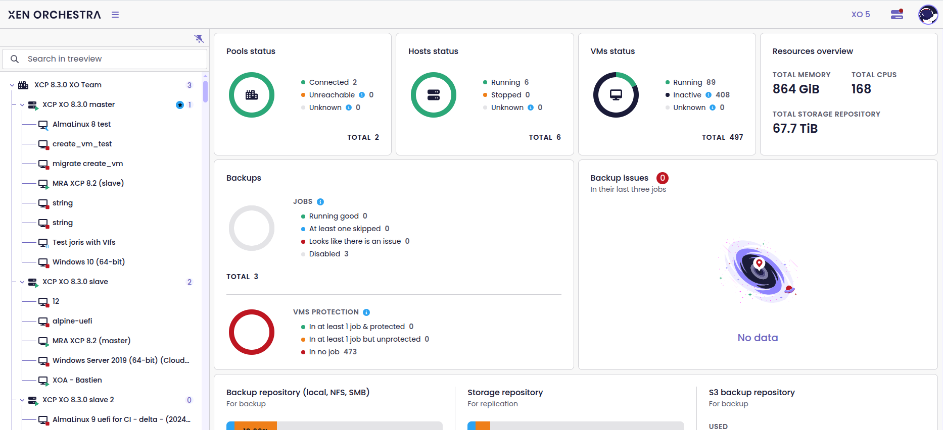Viewport: 943px width, 430px height.
Task: Click the Backup issues red count badge
Action: (662, 178)
